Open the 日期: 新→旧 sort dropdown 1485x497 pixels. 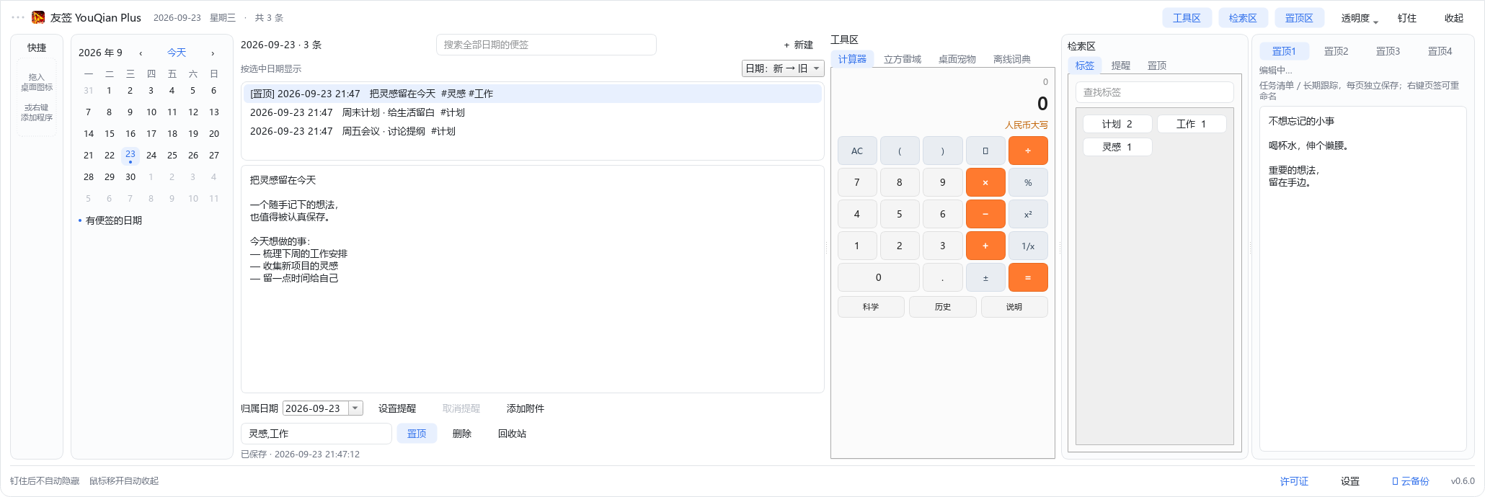tap(783, 68)
